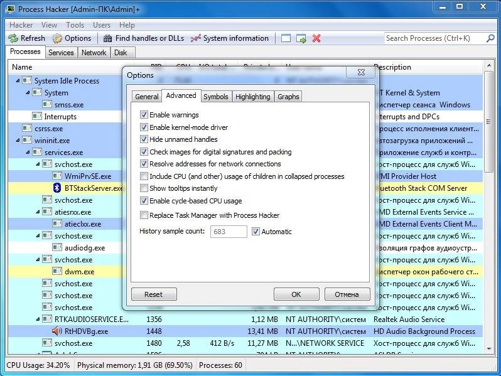The height and width of the screenshot is (376, 501).
Task: Collapse the services.exe tree node
Action: tap(28, 153)
